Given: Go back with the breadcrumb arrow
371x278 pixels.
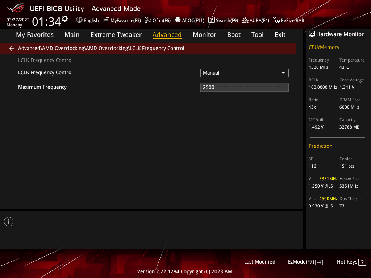Looking at the screenshot, I should tap(12, 49).
